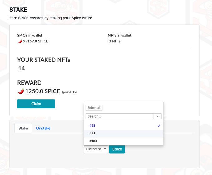This screenshot has height=175, width=212.
Task: Click Select all in NFT list
Action: (x=94, y=108)
